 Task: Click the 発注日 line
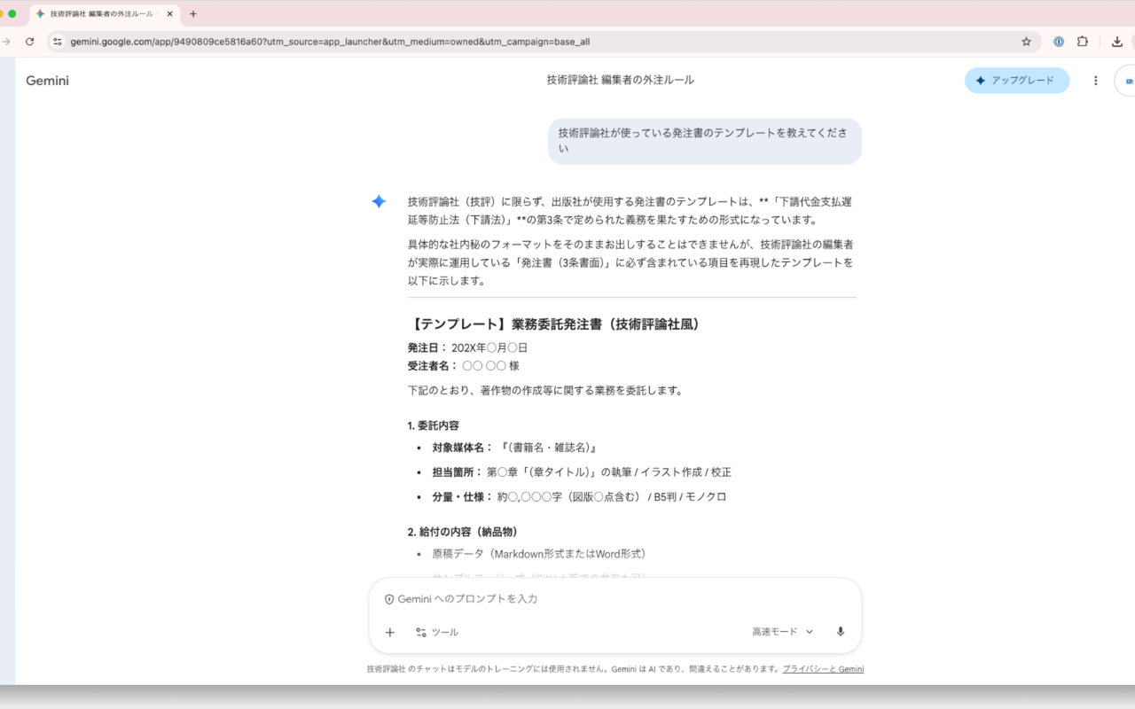[467, 348]
